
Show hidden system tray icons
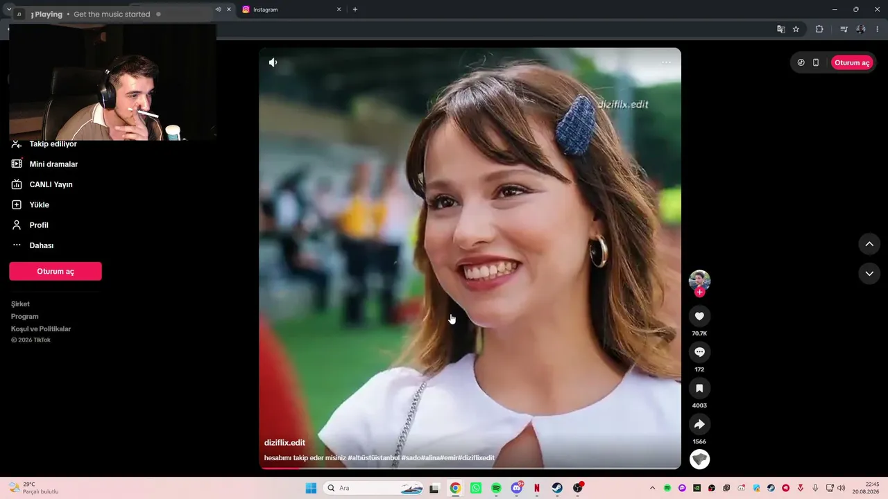coord(652,488)
